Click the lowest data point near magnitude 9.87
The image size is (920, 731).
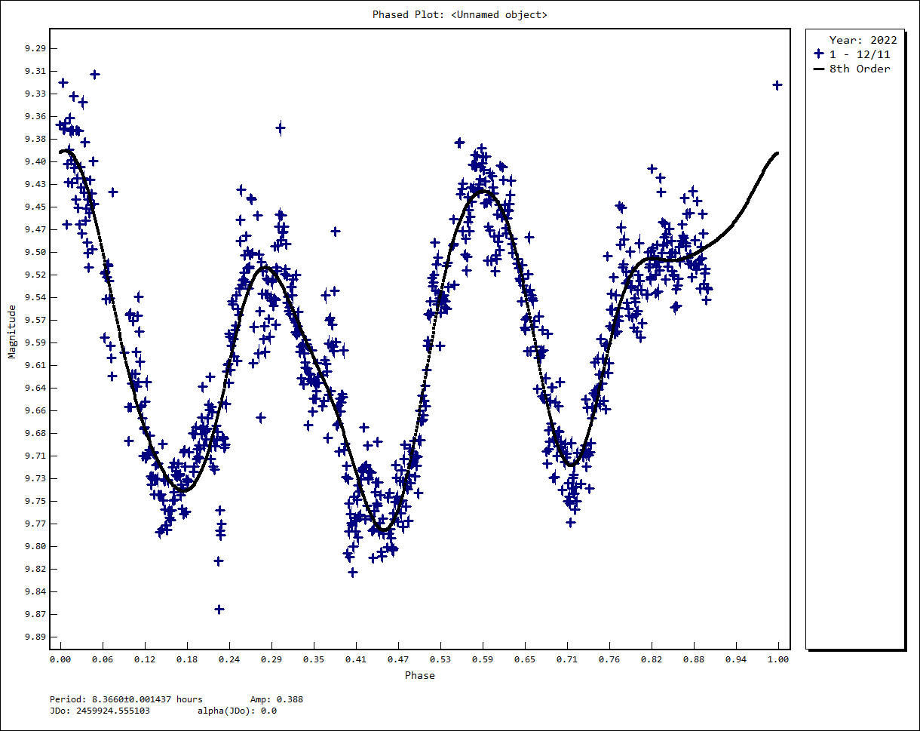(x=219, y=609)
